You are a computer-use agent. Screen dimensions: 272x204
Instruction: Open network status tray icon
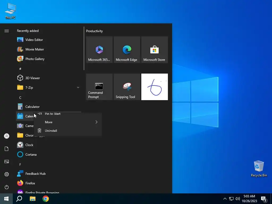[231, 199]
